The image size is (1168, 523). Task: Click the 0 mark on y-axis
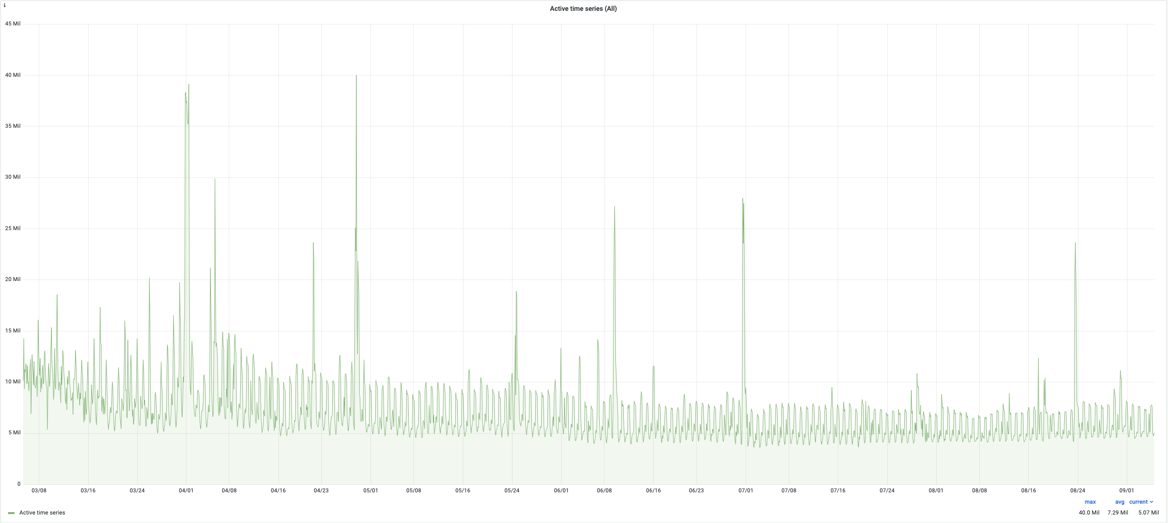click(x=18, y=483)
